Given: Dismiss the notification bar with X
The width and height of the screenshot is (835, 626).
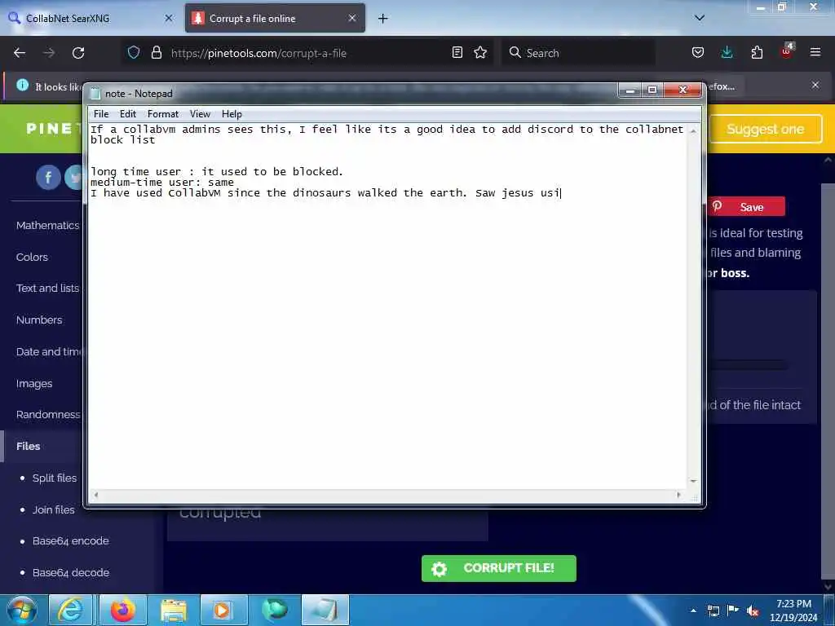Looking at the screenshot, I should [x=815, y=85].
